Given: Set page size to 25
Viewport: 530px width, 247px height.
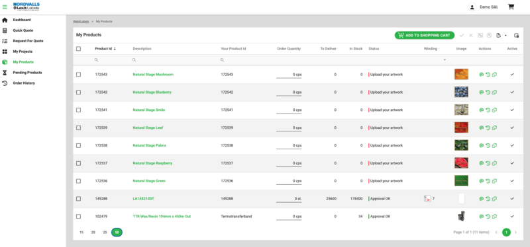Looking at the screenshot, I should coord(105,232).
